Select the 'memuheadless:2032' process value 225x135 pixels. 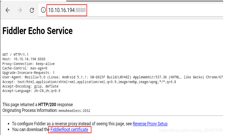coord(74,111)
